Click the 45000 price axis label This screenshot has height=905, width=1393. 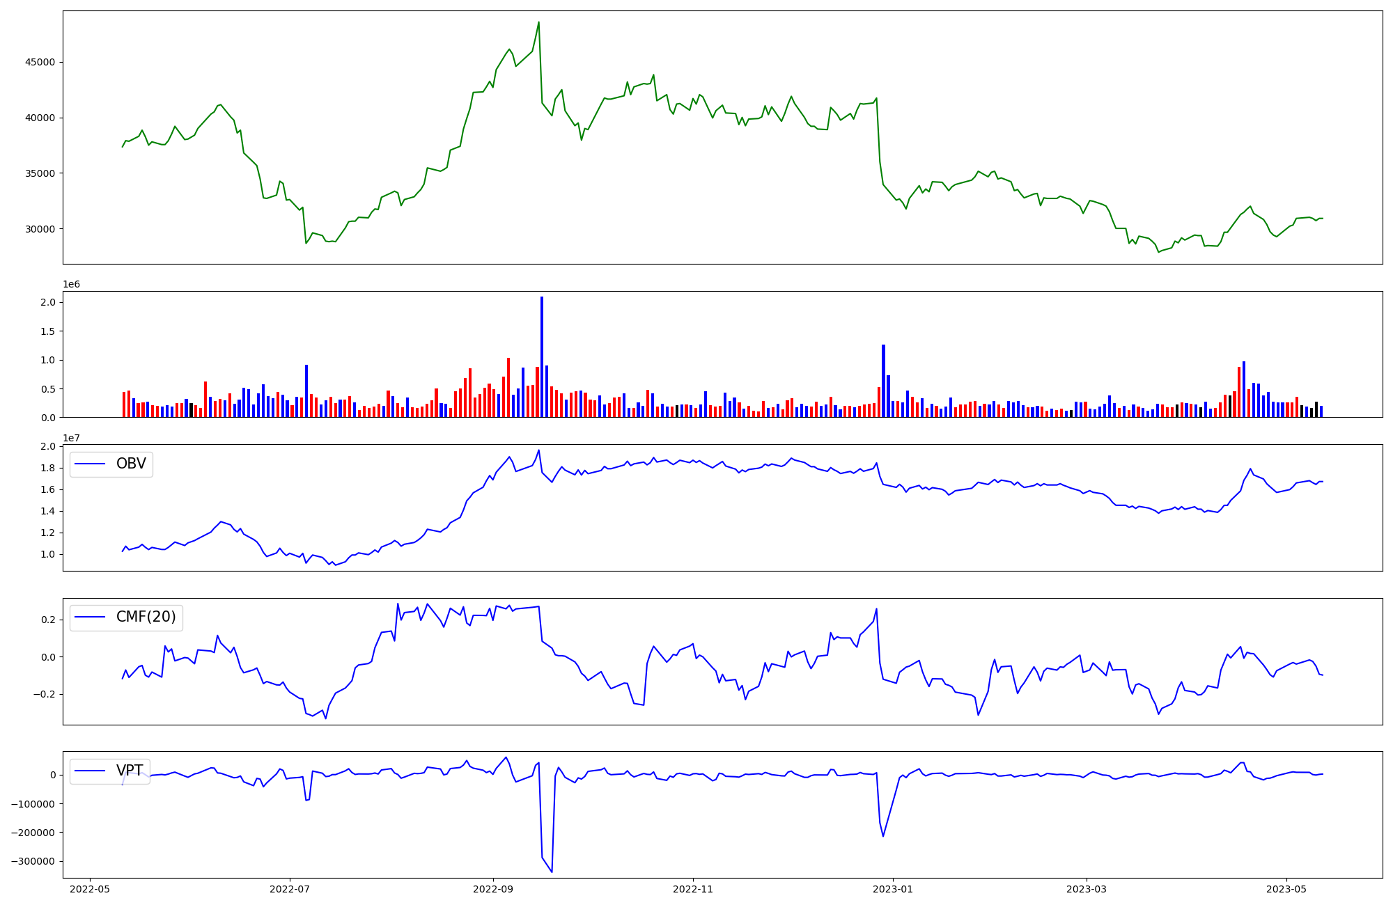[40, 62]
